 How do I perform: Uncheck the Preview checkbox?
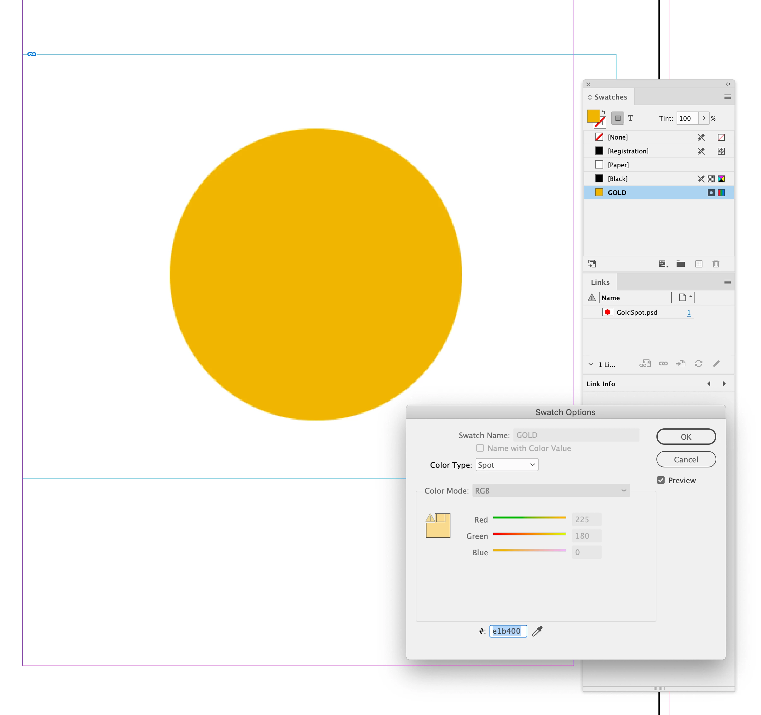pyautogui.click(x=661, y=480)
